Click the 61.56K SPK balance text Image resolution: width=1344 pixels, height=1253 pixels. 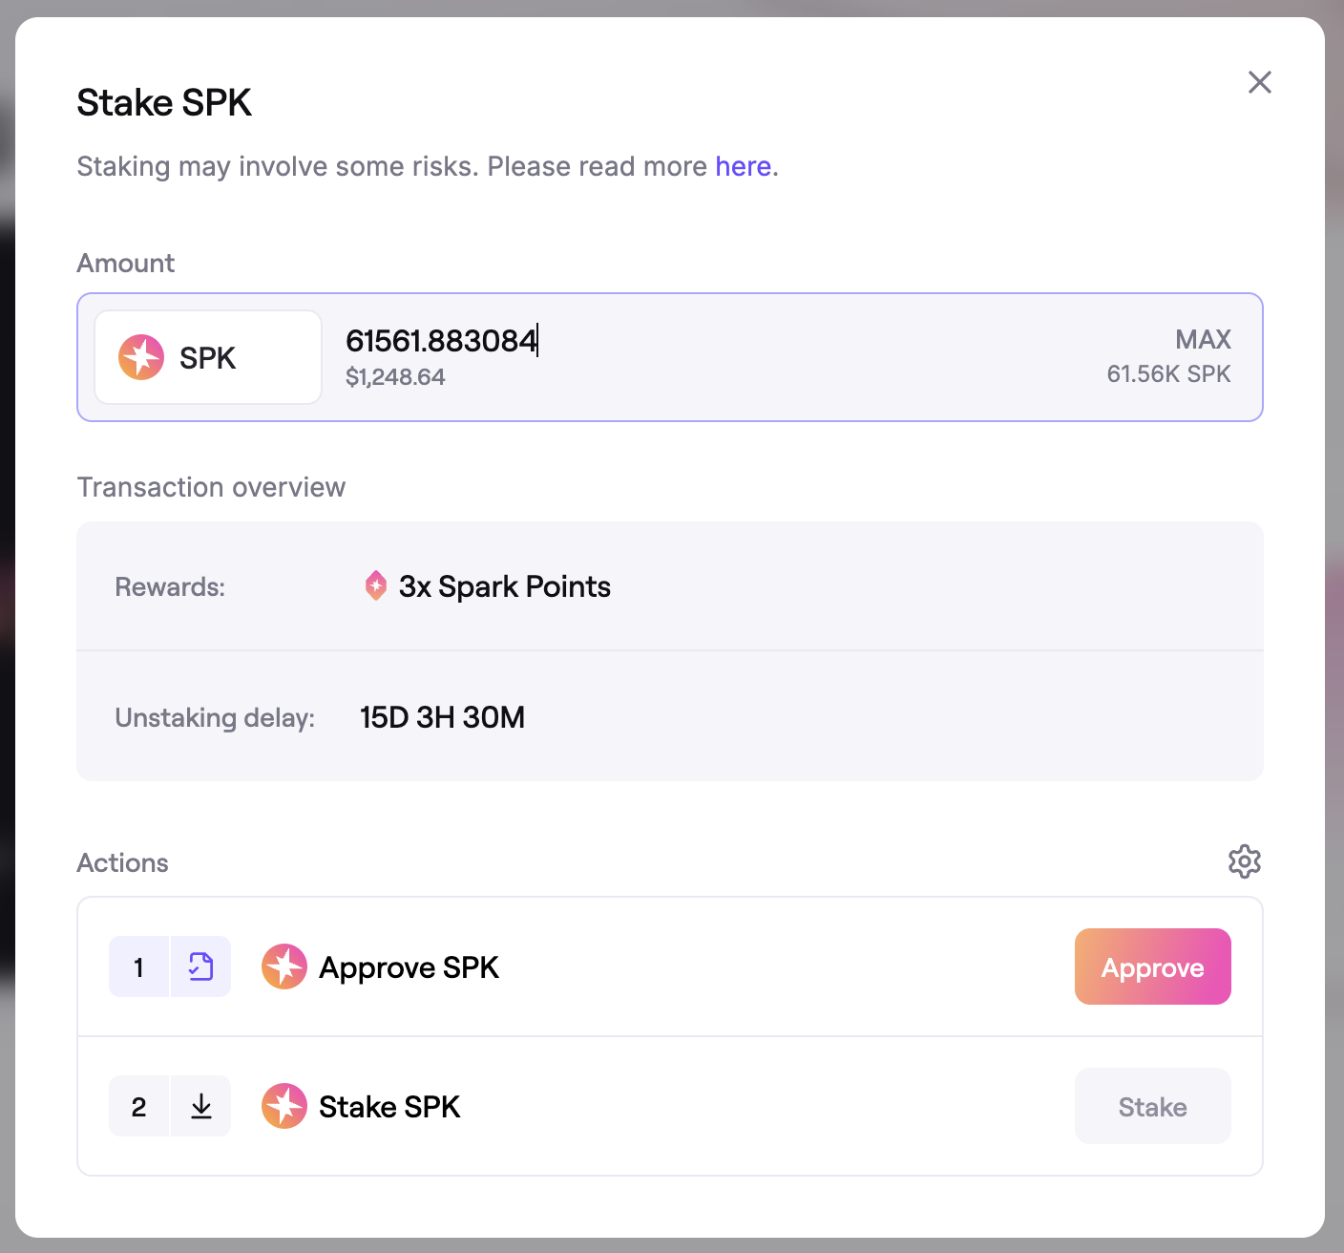coord(1168,373)
